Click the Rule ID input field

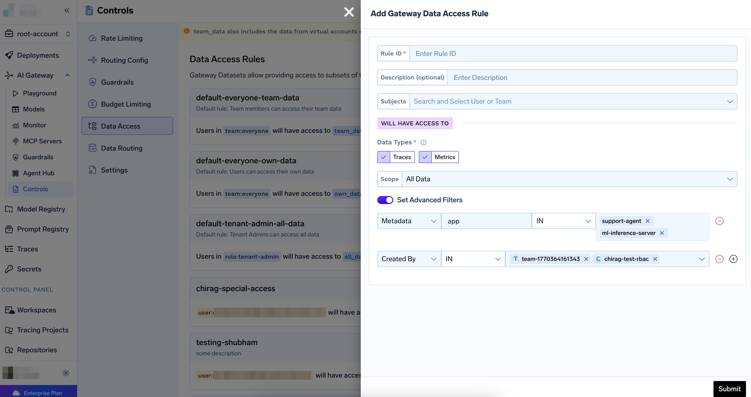(573, 53)
